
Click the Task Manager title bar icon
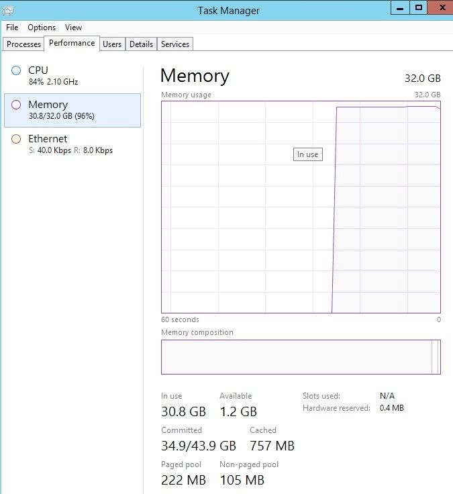8,9
